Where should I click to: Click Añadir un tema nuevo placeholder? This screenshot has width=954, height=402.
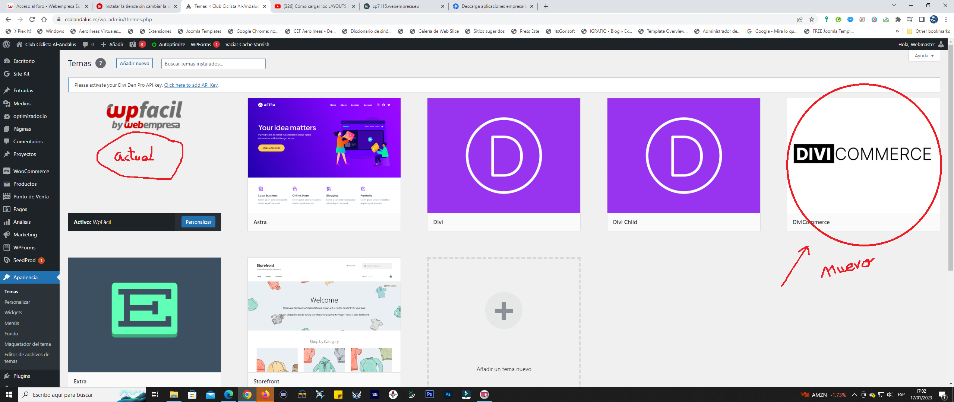(x=504, y=322)
